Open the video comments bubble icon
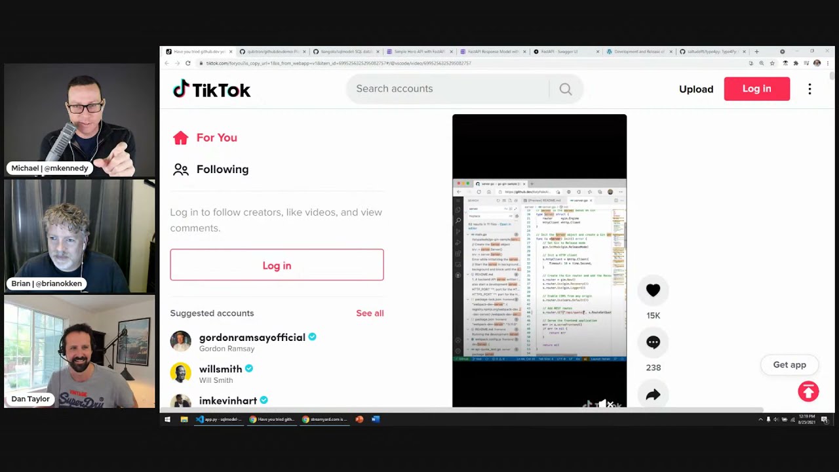The width and height of the screenshot is (839, 472). [653, 342]
